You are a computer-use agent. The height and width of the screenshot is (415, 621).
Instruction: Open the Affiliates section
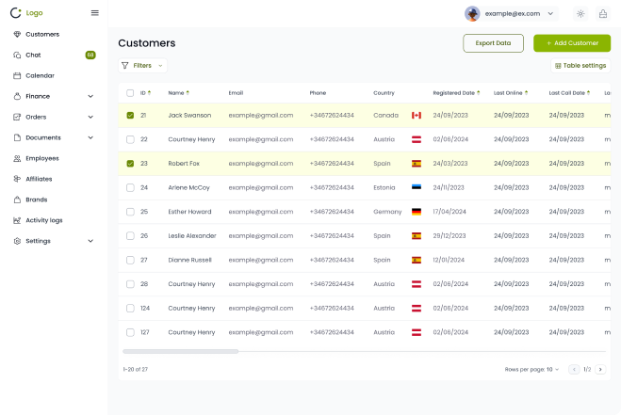click(x=39, y=179)
